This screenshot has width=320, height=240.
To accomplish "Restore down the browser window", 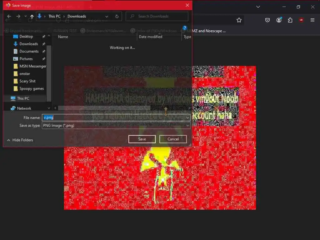I will [298, 7].
